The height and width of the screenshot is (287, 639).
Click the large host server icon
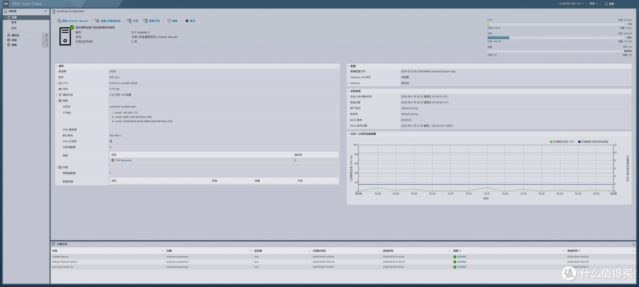65,36
